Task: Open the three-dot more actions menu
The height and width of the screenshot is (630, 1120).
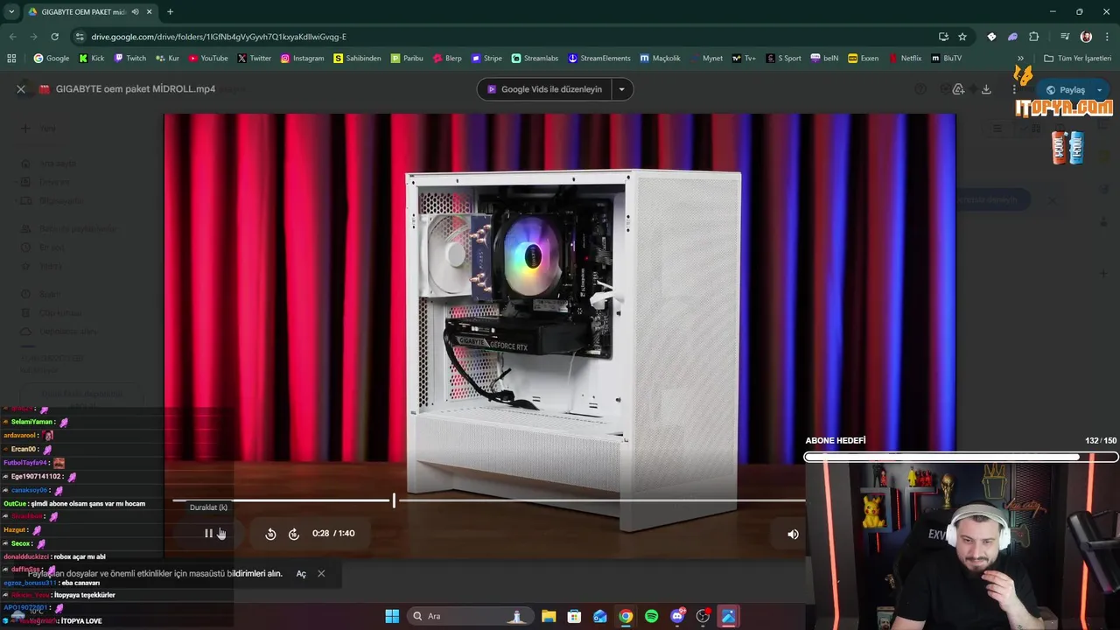Action: click(x=1014, y=89)
